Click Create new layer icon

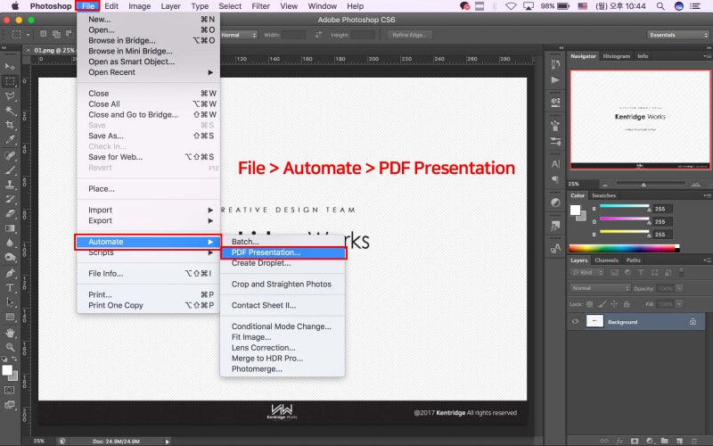click(x=679, y=441)
